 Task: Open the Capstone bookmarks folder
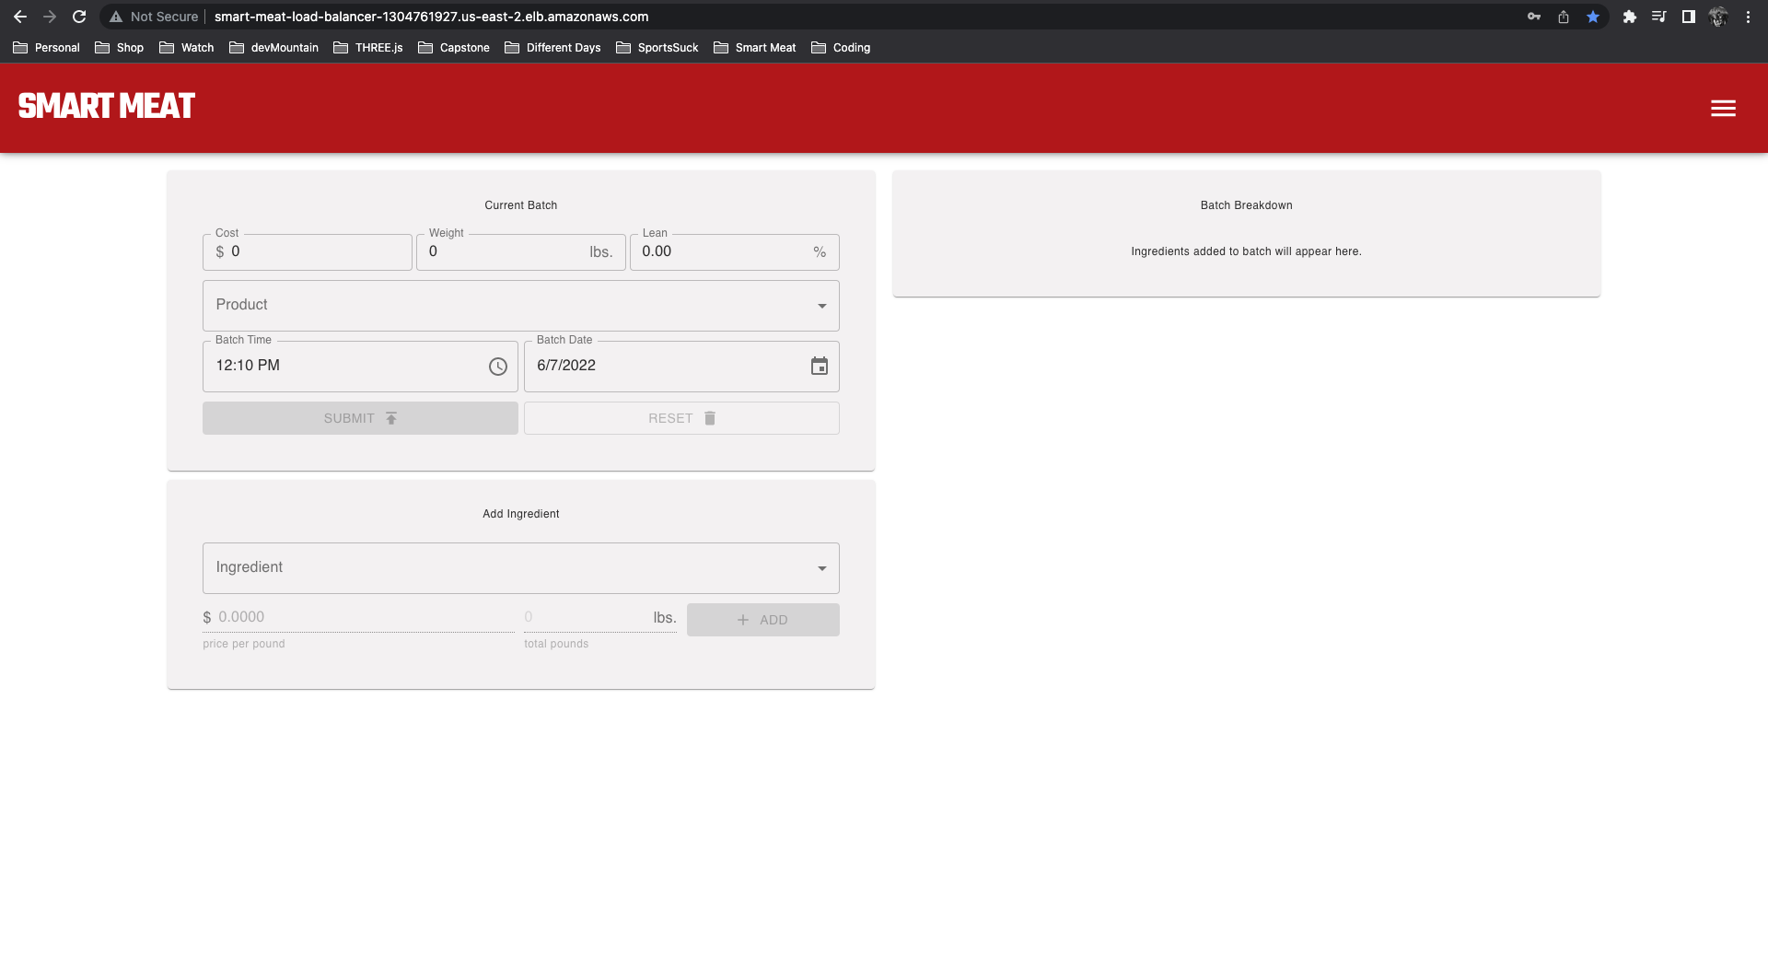[x=454, y=48]
